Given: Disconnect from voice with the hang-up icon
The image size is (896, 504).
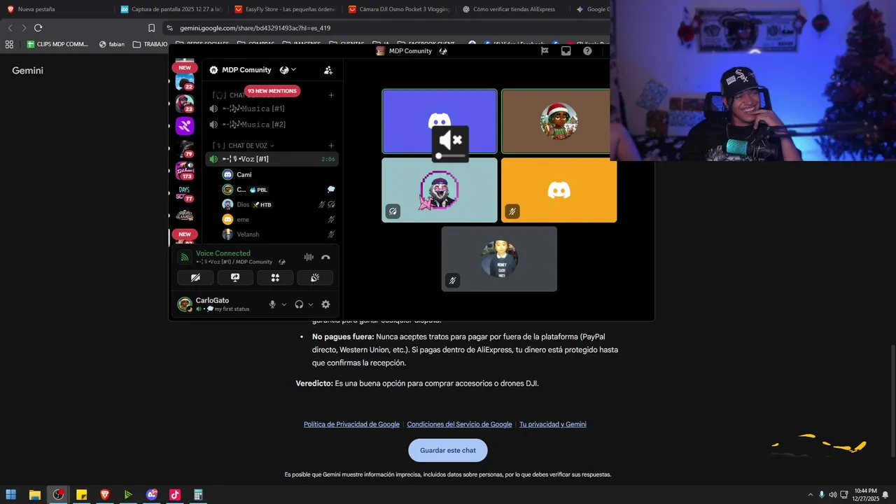Looking at the screenshot, I should coord(325,258).
